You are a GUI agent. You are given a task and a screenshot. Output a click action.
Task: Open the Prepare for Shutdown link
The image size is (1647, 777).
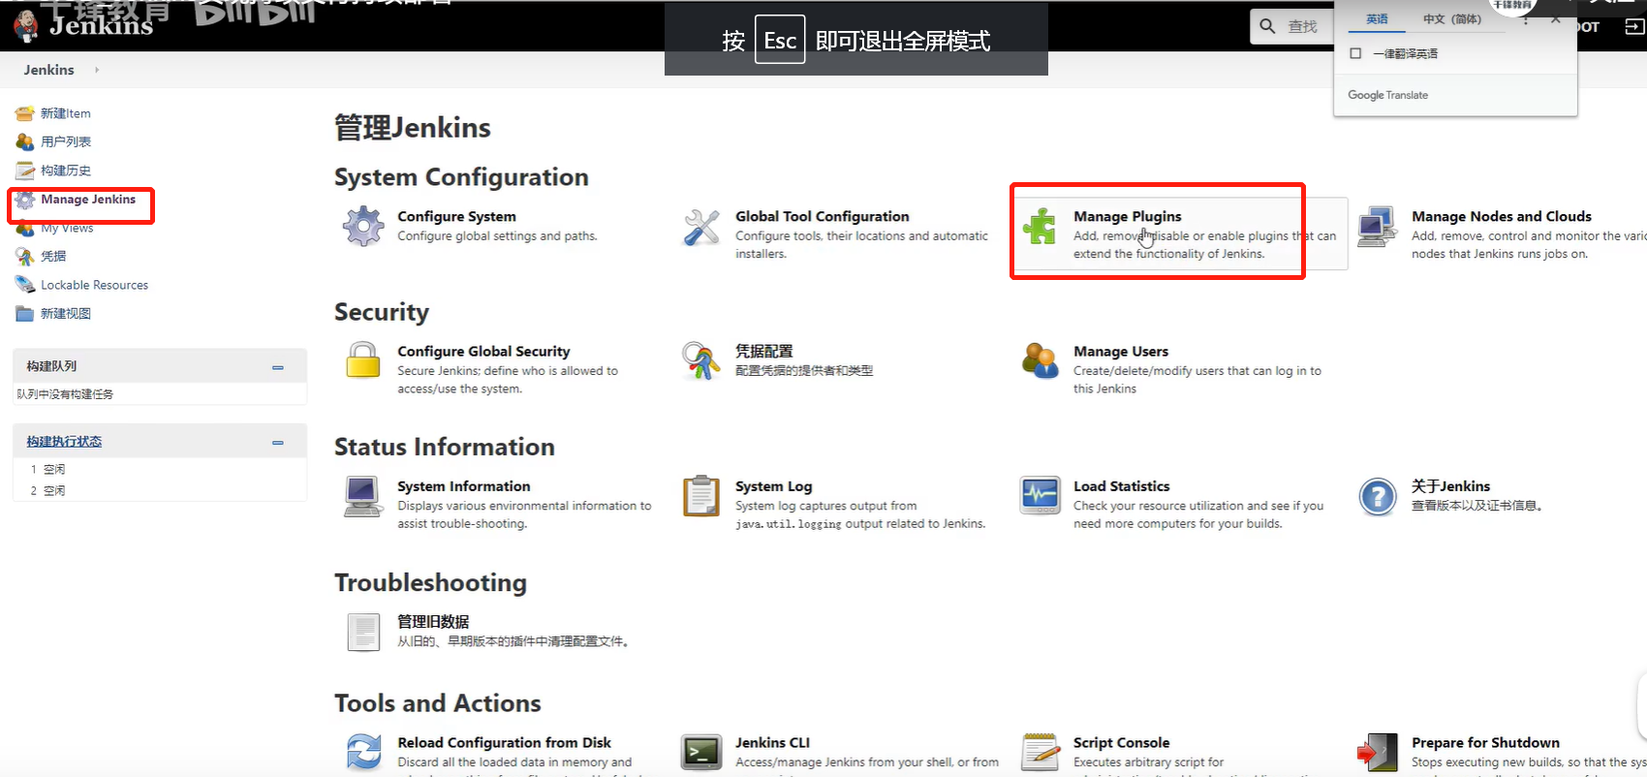click(1485, 742)
